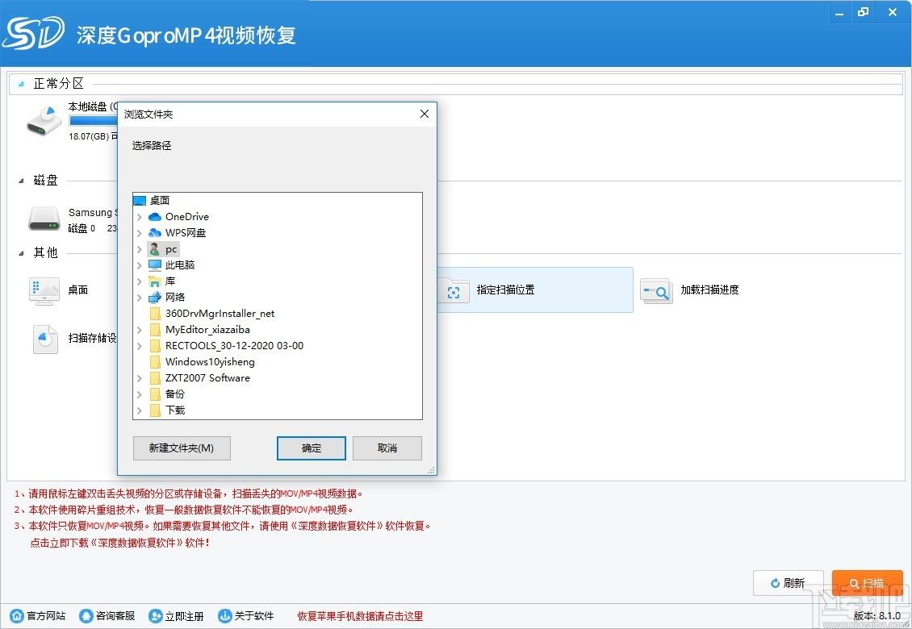The image size is (912, 629).
Task: Click the 咨询客服 support icon
Action: pyautogui.click(x=86, y=616)
